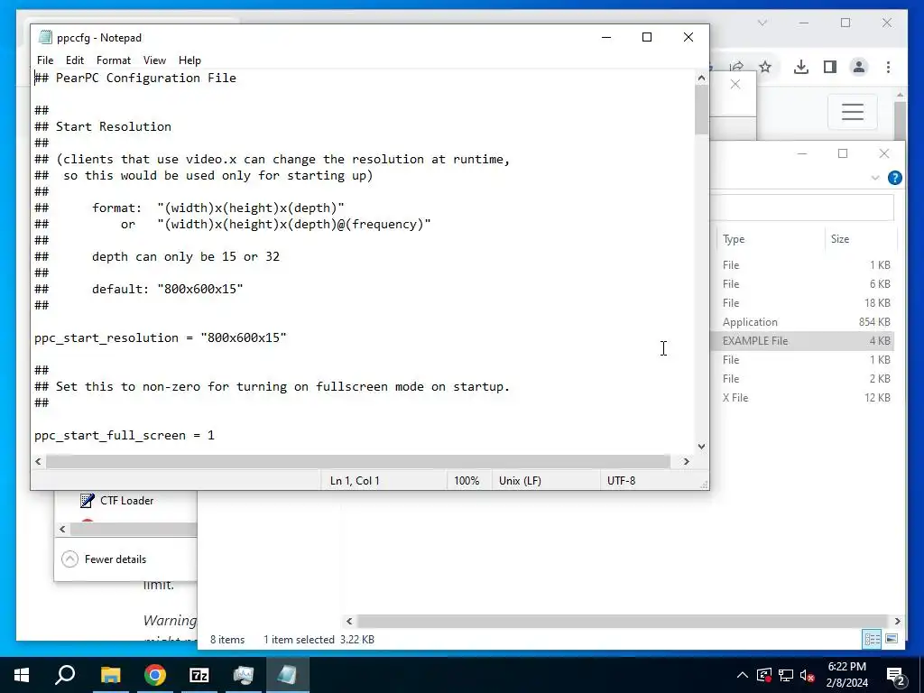Click the ppc_start_full_screen = 1 line
The image size is (924, 693).
[125, 436]
